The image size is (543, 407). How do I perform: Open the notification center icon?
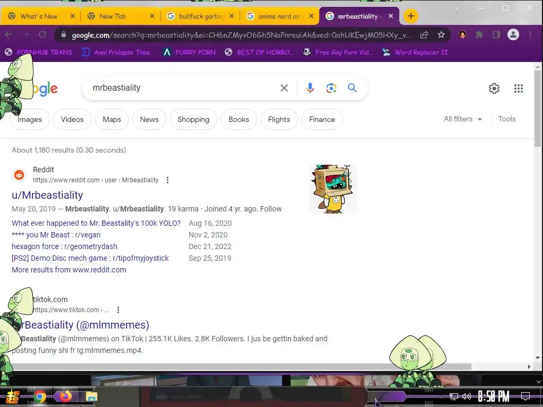pyautogui.click(x=526, y=396)
